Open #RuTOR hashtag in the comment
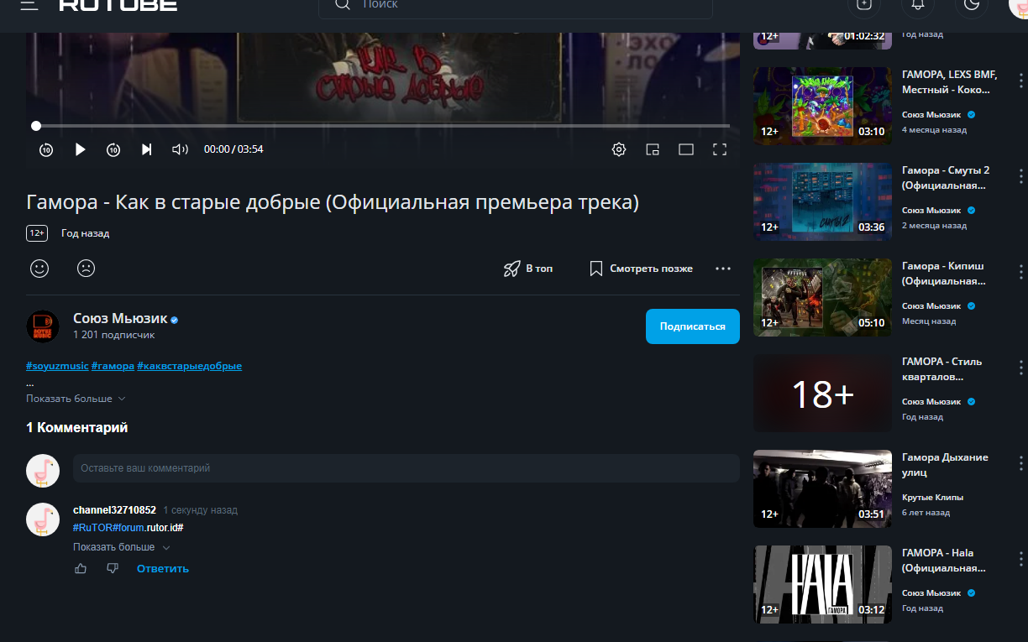1028x642 pixels. [x=93, y=528]
